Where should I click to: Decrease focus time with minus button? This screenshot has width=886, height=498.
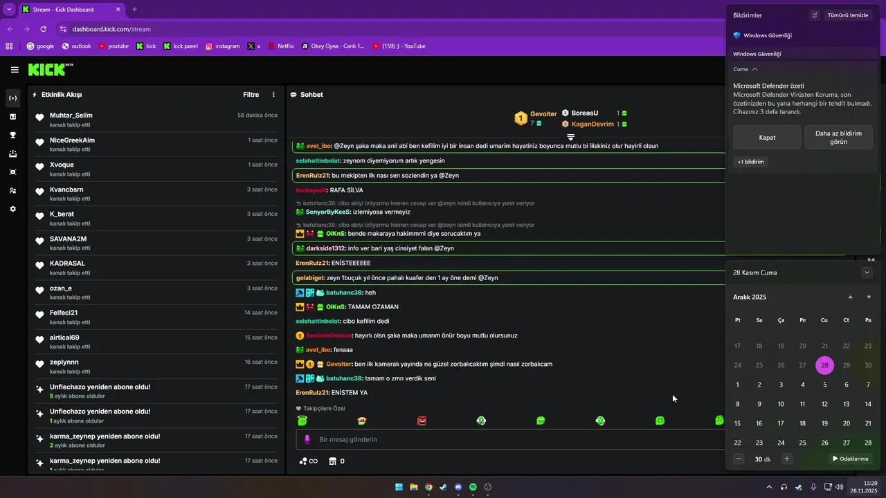tap(739, 459)
